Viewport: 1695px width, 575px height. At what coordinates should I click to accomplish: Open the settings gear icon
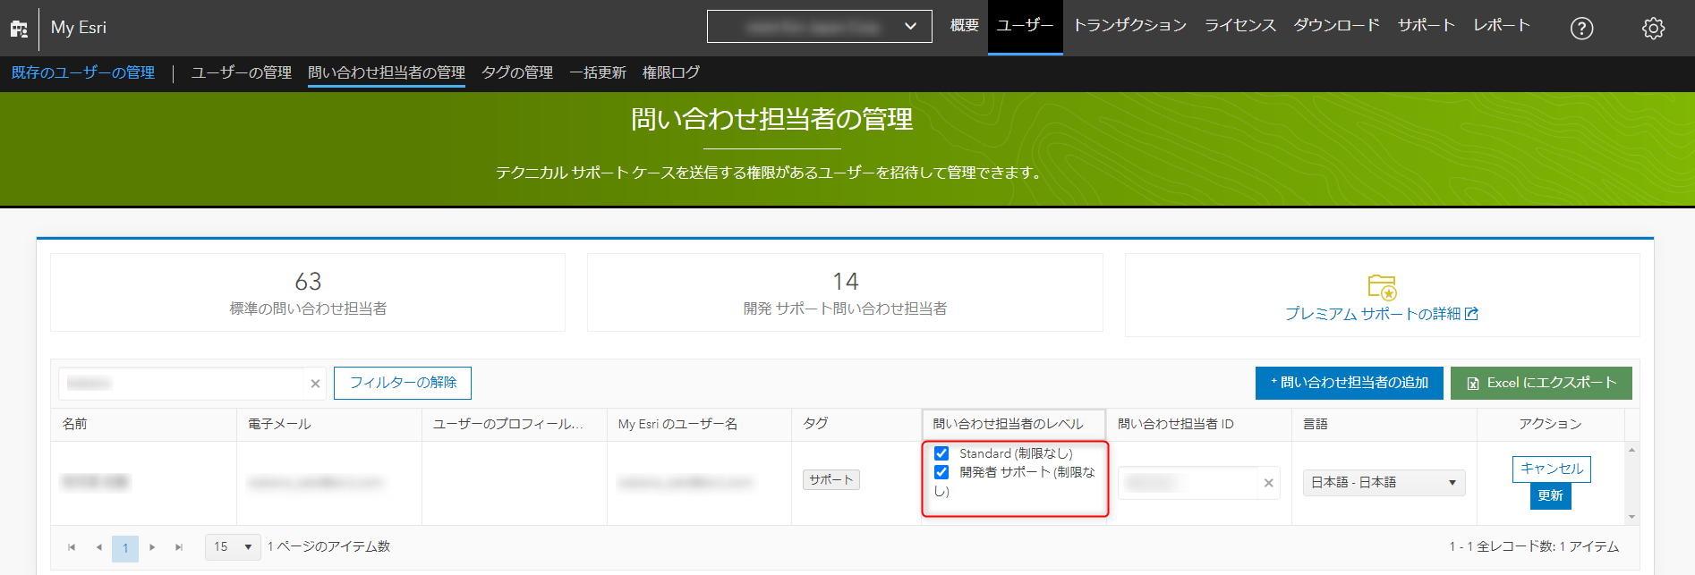pyautogui.click(x=1653, y=29)
